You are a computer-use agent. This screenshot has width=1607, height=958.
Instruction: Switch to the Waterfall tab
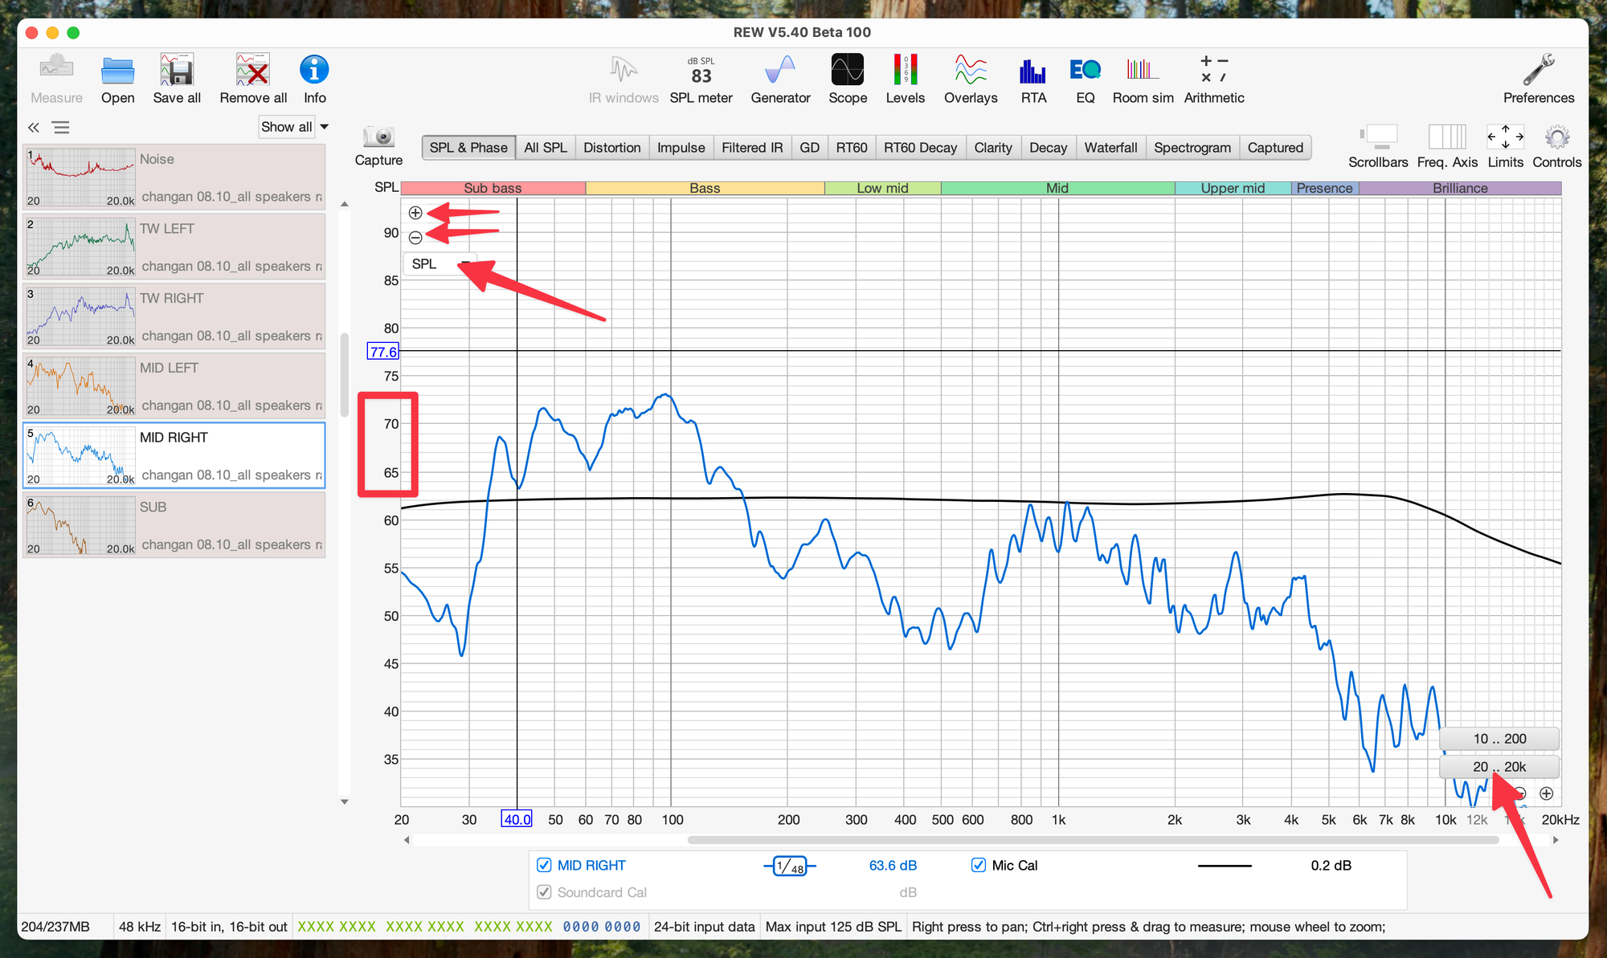click(x=1110, y=148)
